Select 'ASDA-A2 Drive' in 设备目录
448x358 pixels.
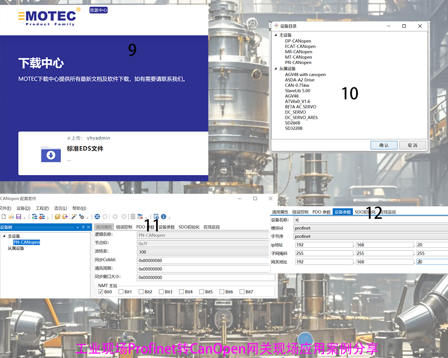pos(299,80)
